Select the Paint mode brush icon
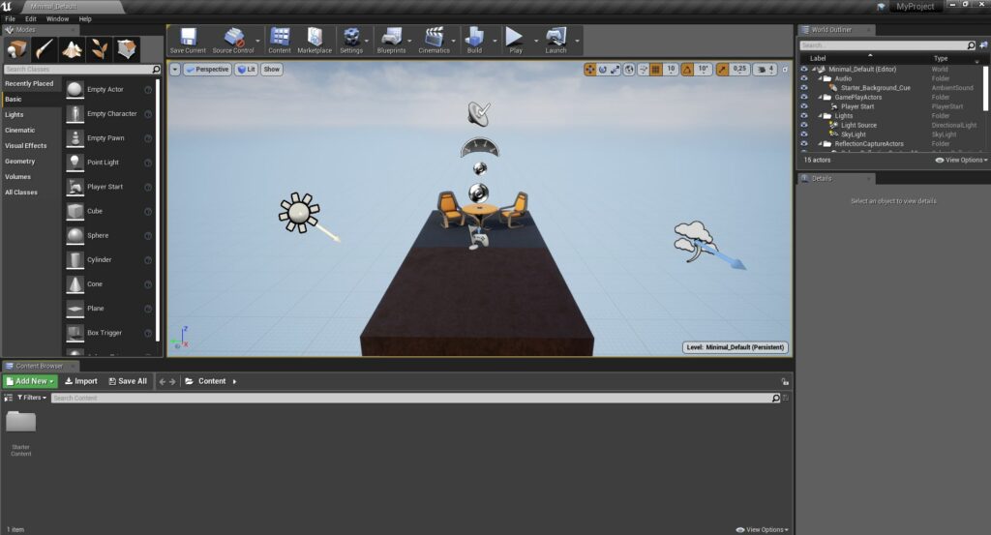 click(45, 49)
